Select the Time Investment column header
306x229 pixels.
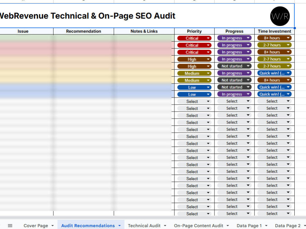click(274, 31)
